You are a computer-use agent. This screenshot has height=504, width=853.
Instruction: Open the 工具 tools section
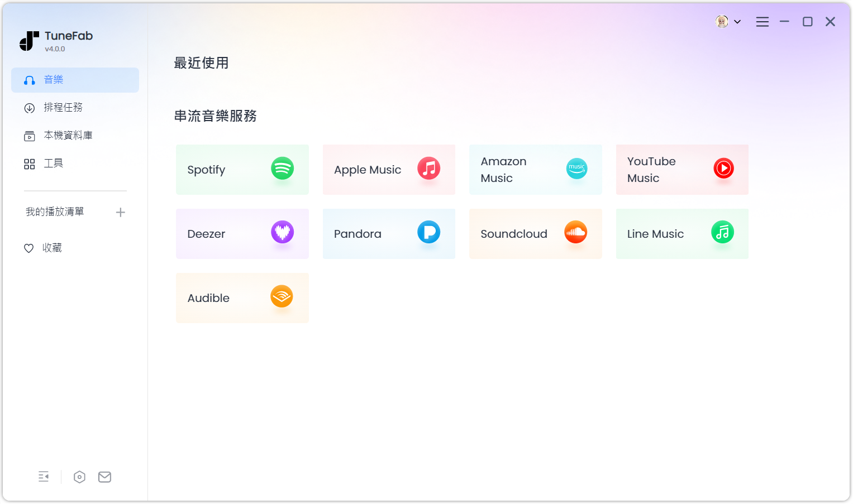pyautogui.click(x=53, y=164)
